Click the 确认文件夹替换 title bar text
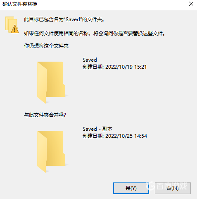197x199 pixels. coord(20,4)
